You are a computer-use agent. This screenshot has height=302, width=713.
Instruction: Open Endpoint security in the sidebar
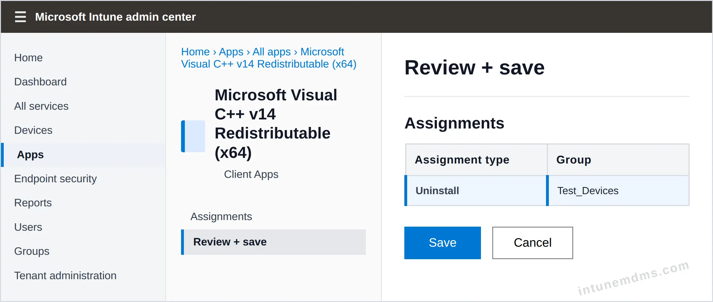(55, 179)
